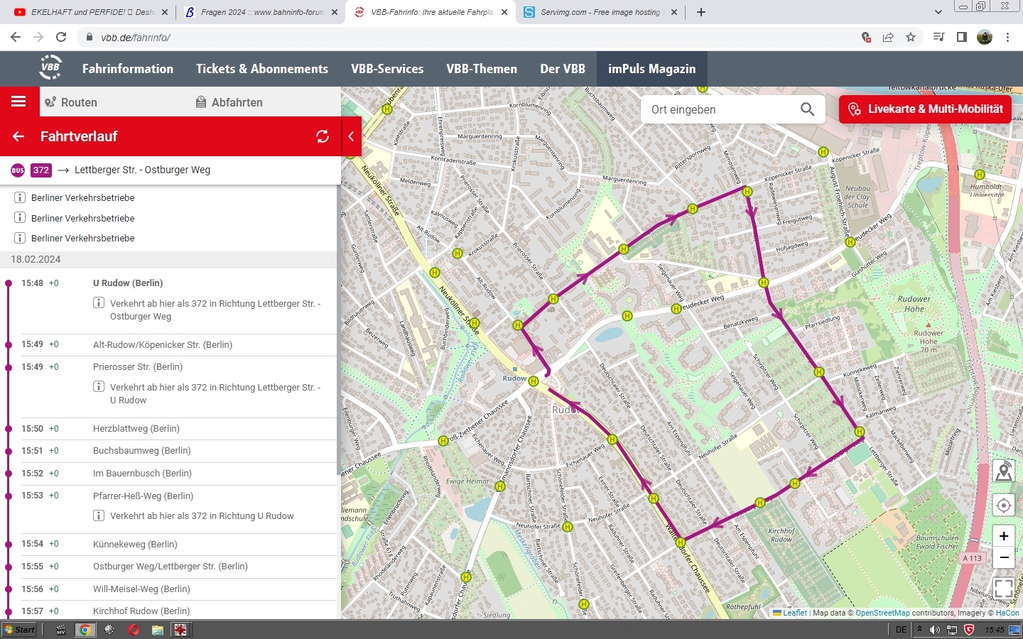This screenshot has width=1023, height=639.
Task: Select the Herzblattweg (Berlin) stop
Action: [136, 428]
